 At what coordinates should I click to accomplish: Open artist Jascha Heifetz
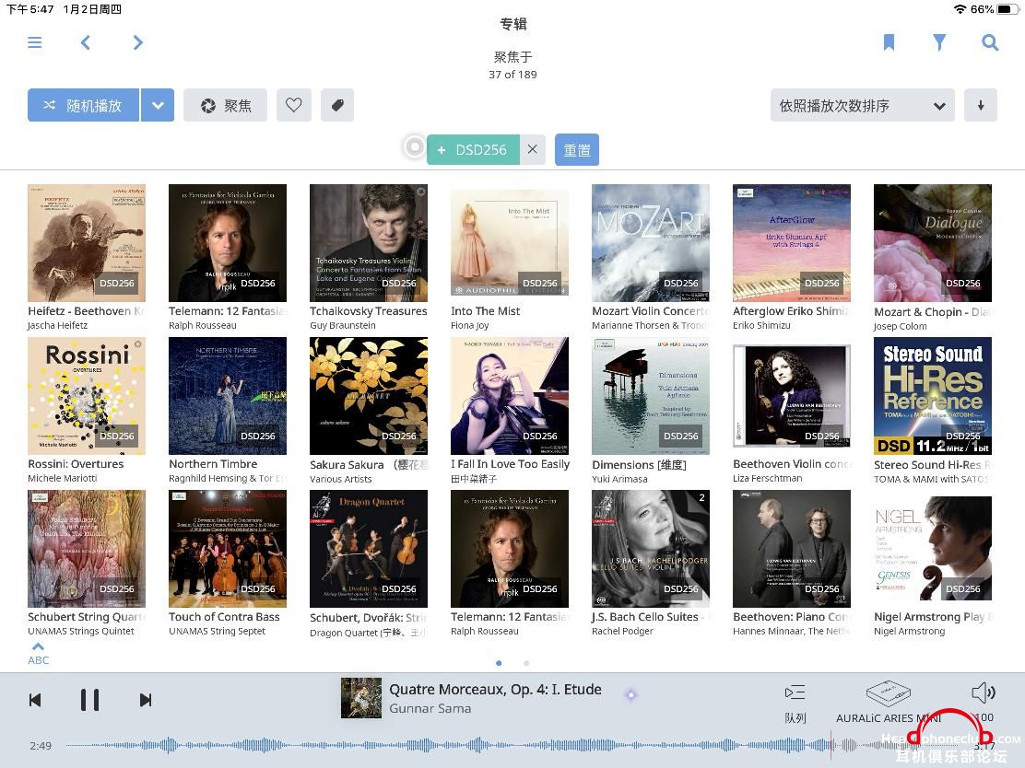[57, 325]
